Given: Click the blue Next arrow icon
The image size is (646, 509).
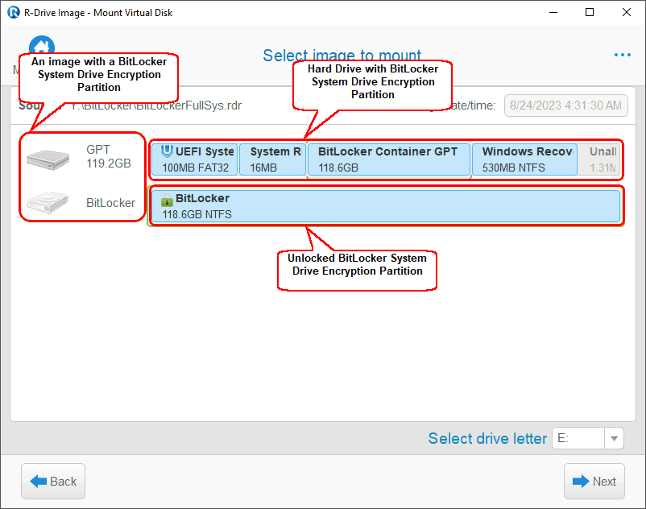Looking at the screenshot, I should (581, 481).
